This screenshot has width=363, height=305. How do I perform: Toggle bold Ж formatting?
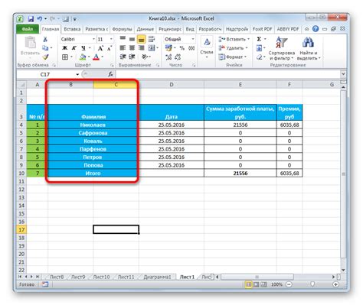[x=65, y=48]
